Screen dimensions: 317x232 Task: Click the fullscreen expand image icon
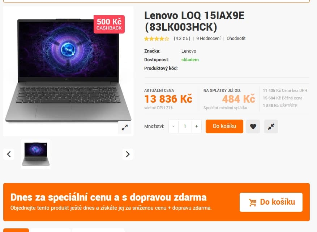[x=125, y=128]
